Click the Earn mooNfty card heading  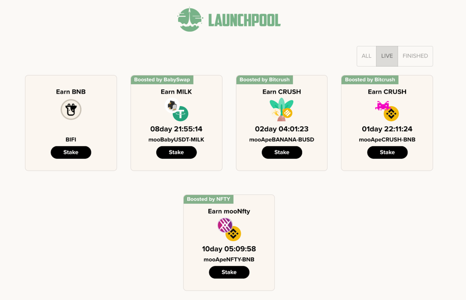pyautogui.click(x=229, y=211)
